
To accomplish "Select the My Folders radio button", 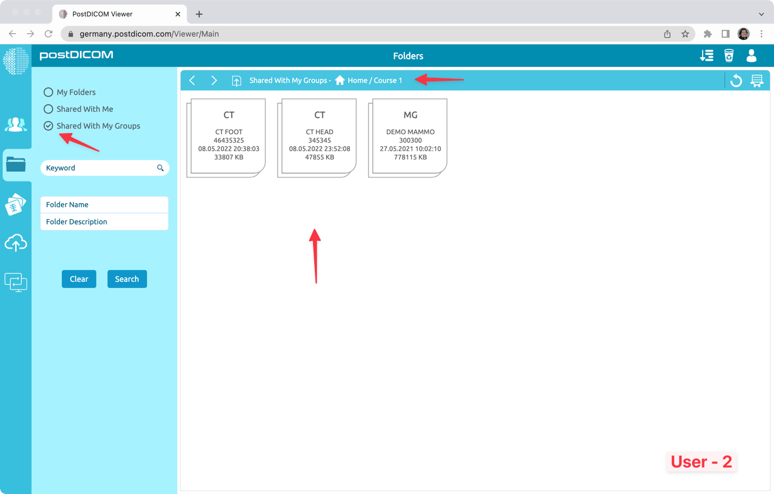I will coord(48,92).
